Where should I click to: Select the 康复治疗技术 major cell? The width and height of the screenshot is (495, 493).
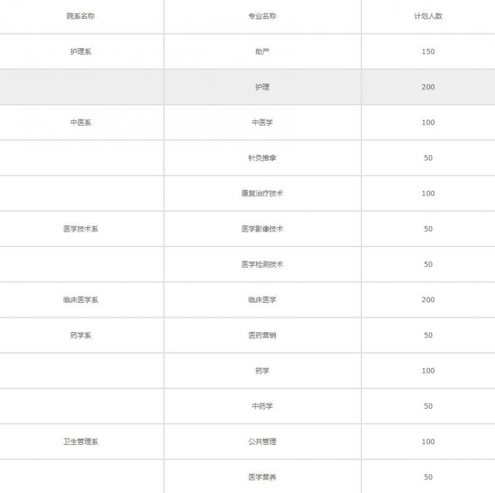click(x=262, y=193)
